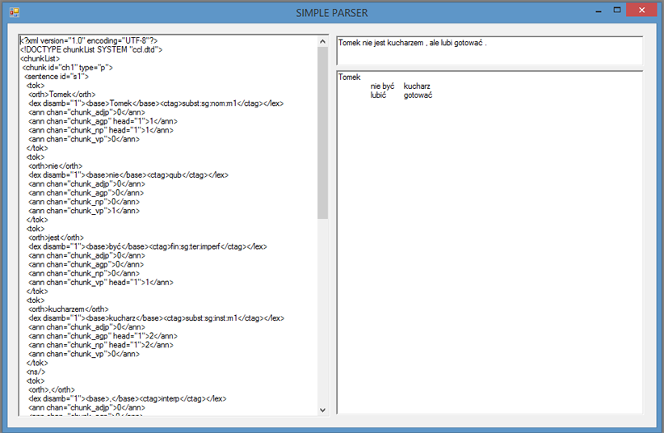
Task: Click the <orth>kucharzem</orth> line
Action: (x=69, y=309)
